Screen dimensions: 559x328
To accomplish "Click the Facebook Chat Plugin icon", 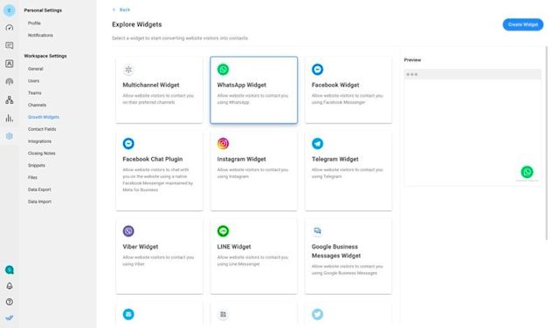I will [128, 144].
